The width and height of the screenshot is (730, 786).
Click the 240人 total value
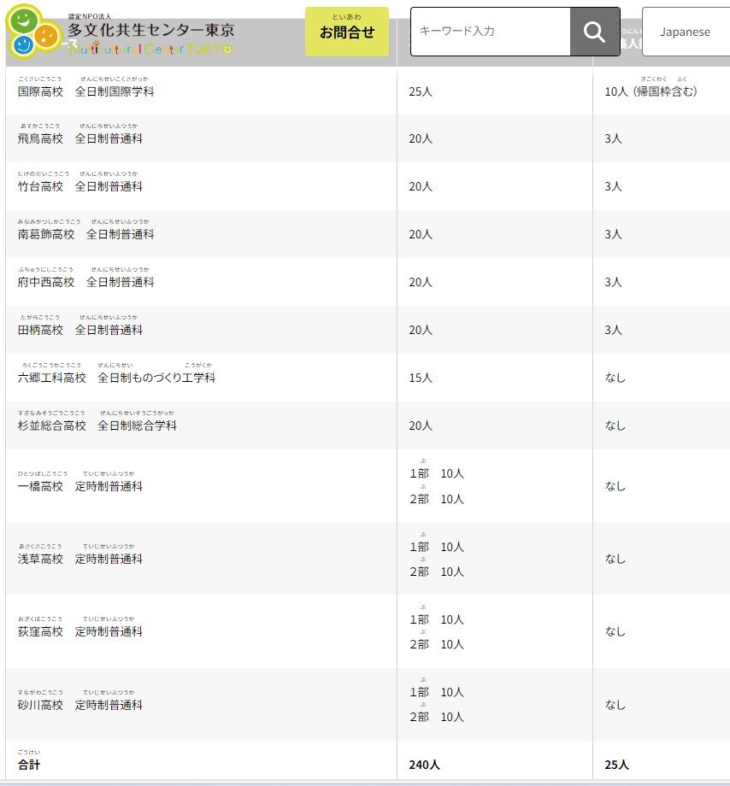tap(424, 765)
